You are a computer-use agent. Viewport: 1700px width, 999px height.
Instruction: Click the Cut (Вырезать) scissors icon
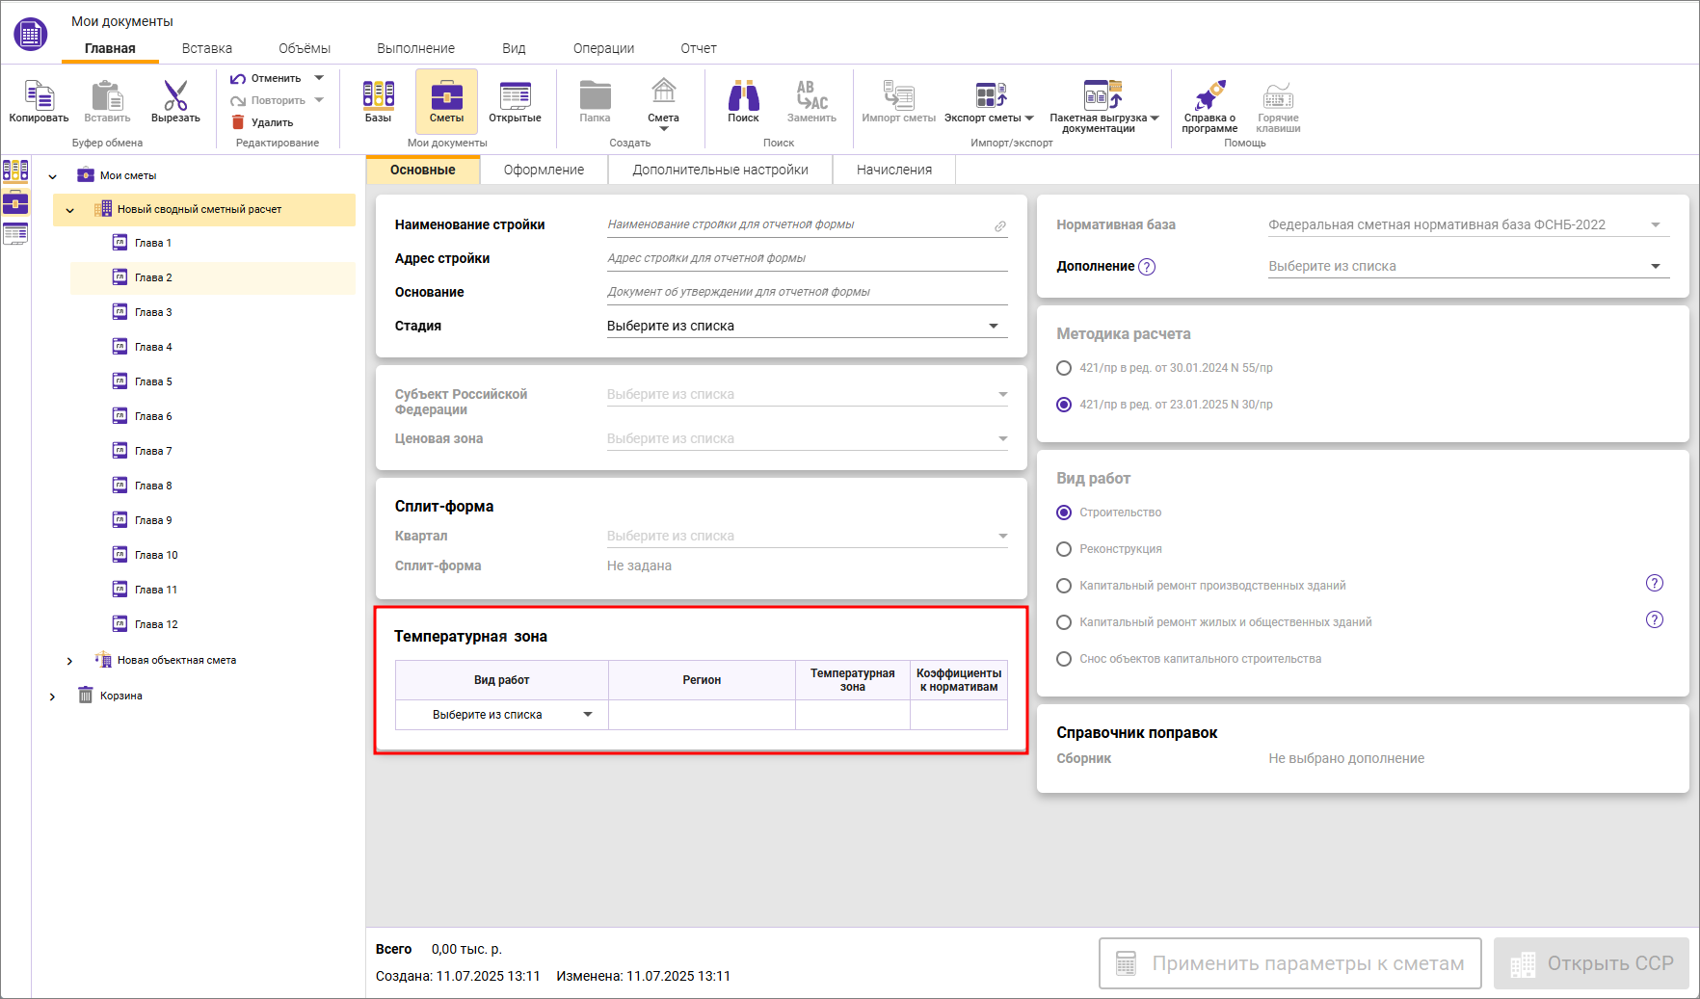tap(175, 96)
